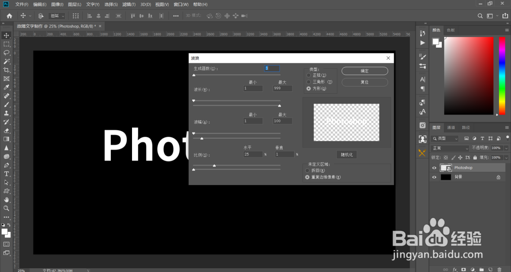Open the Character panel icon
The image size is (511, 272).
[x=423, y=79]
